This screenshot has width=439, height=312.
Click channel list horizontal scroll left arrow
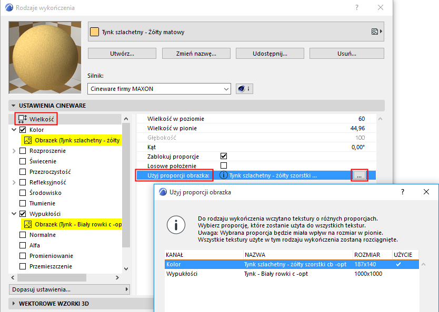[13, 278]
